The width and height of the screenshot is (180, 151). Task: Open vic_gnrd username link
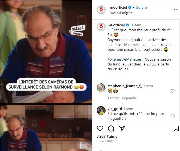click(x=115, y=109)
